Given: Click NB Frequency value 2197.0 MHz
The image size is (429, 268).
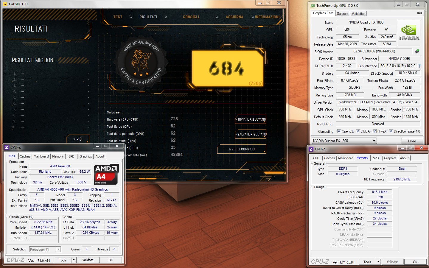Looking at the screenshot, I should pyautogui.click(x=402, y=179).
